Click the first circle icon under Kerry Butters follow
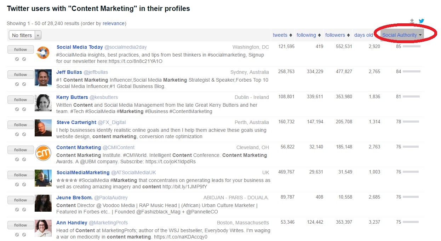The width and height of the screenshot is (441, 241). click(x=17, y=110)
